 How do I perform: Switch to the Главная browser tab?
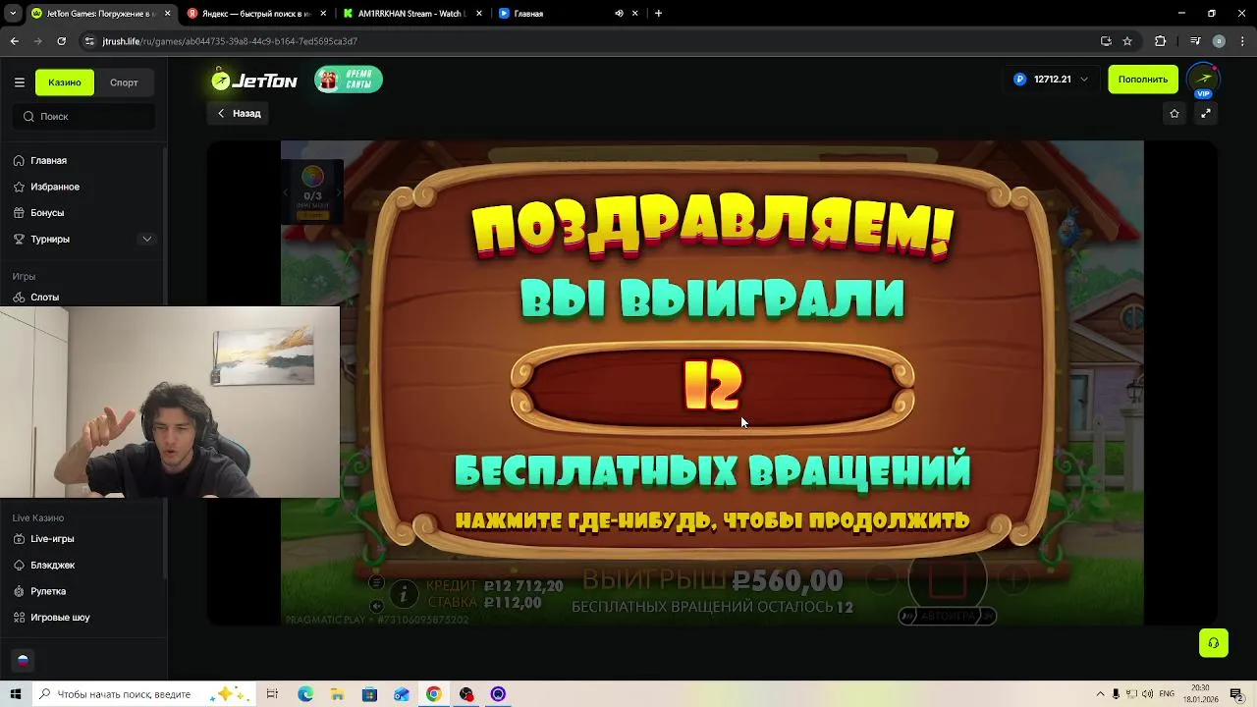pyautogui.click(x=566, y=14)
